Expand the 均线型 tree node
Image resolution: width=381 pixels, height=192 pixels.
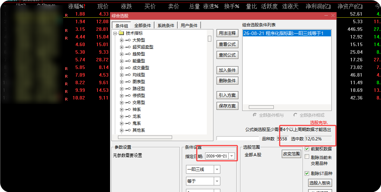click(x=121, y=75)
